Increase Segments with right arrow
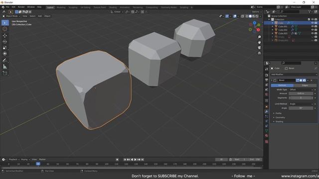Screen dimensions: 319x179 tap(313, 98)
